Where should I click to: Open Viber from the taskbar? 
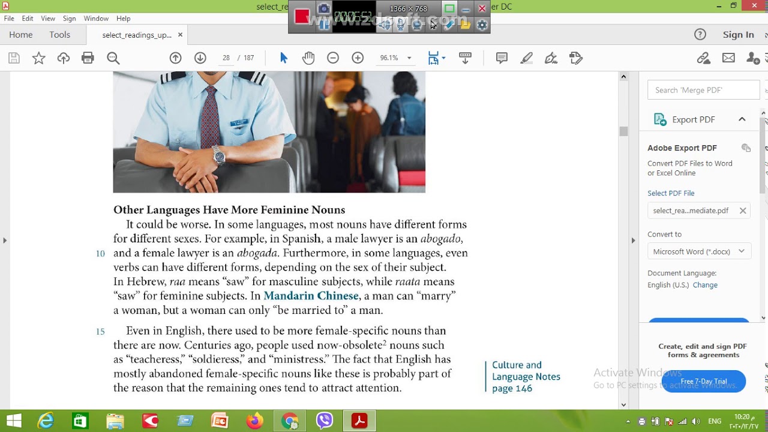[325, 421]
